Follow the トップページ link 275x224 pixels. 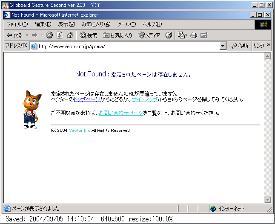[x=87, y=99]
